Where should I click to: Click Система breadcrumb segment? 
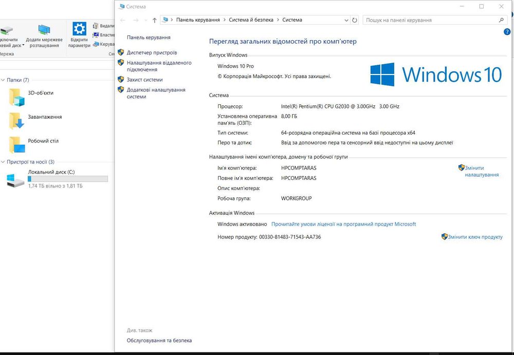pos(292,20)
